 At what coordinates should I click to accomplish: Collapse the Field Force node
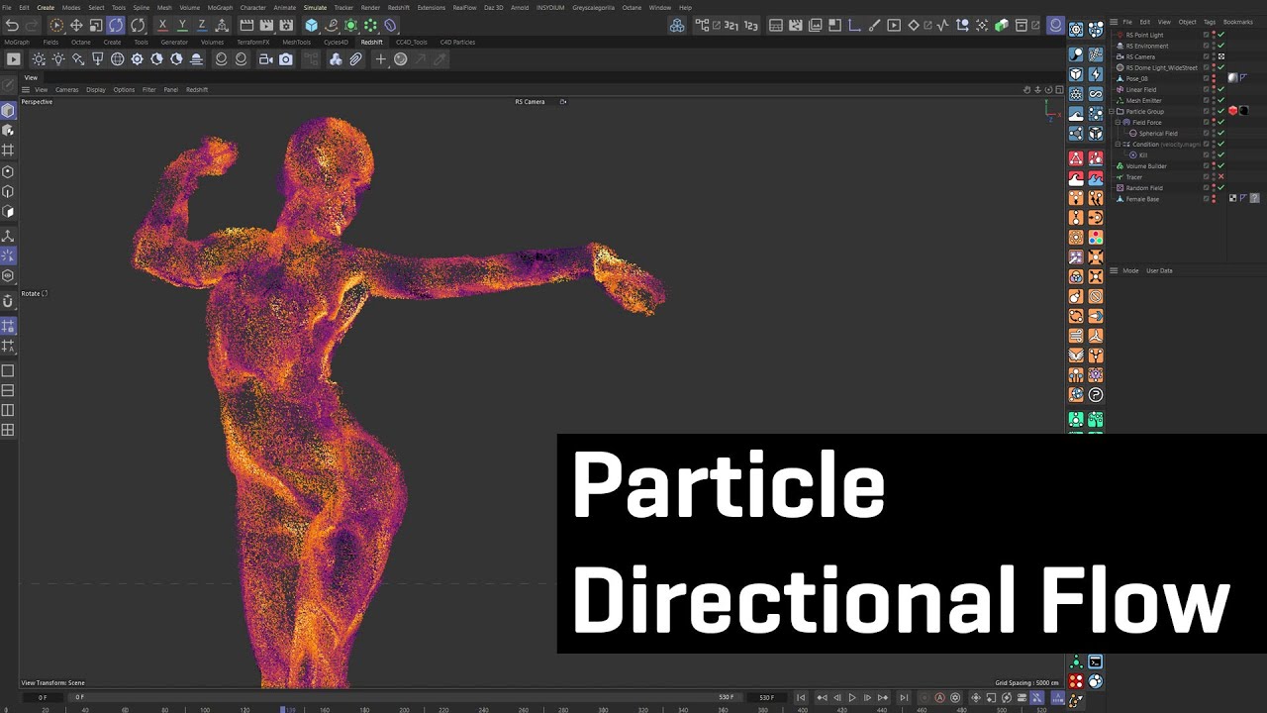click(1120, 123)
